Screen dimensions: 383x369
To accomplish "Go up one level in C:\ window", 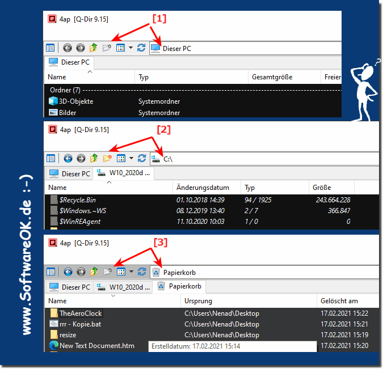I will tap(94, 158).
